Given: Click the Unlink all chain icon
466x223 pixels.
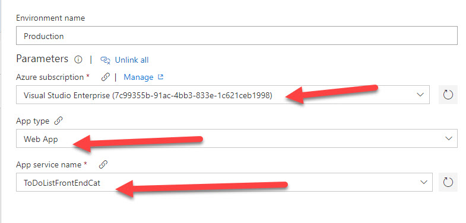Looking at the screenshot, I should 106,60.
